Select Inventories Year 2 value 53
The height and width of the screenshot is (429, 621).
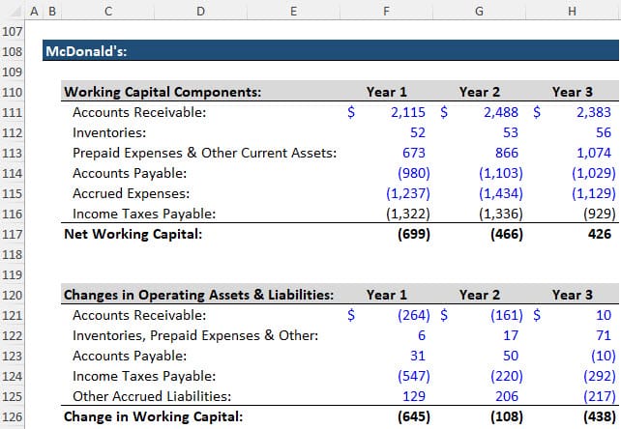(511, 132)
